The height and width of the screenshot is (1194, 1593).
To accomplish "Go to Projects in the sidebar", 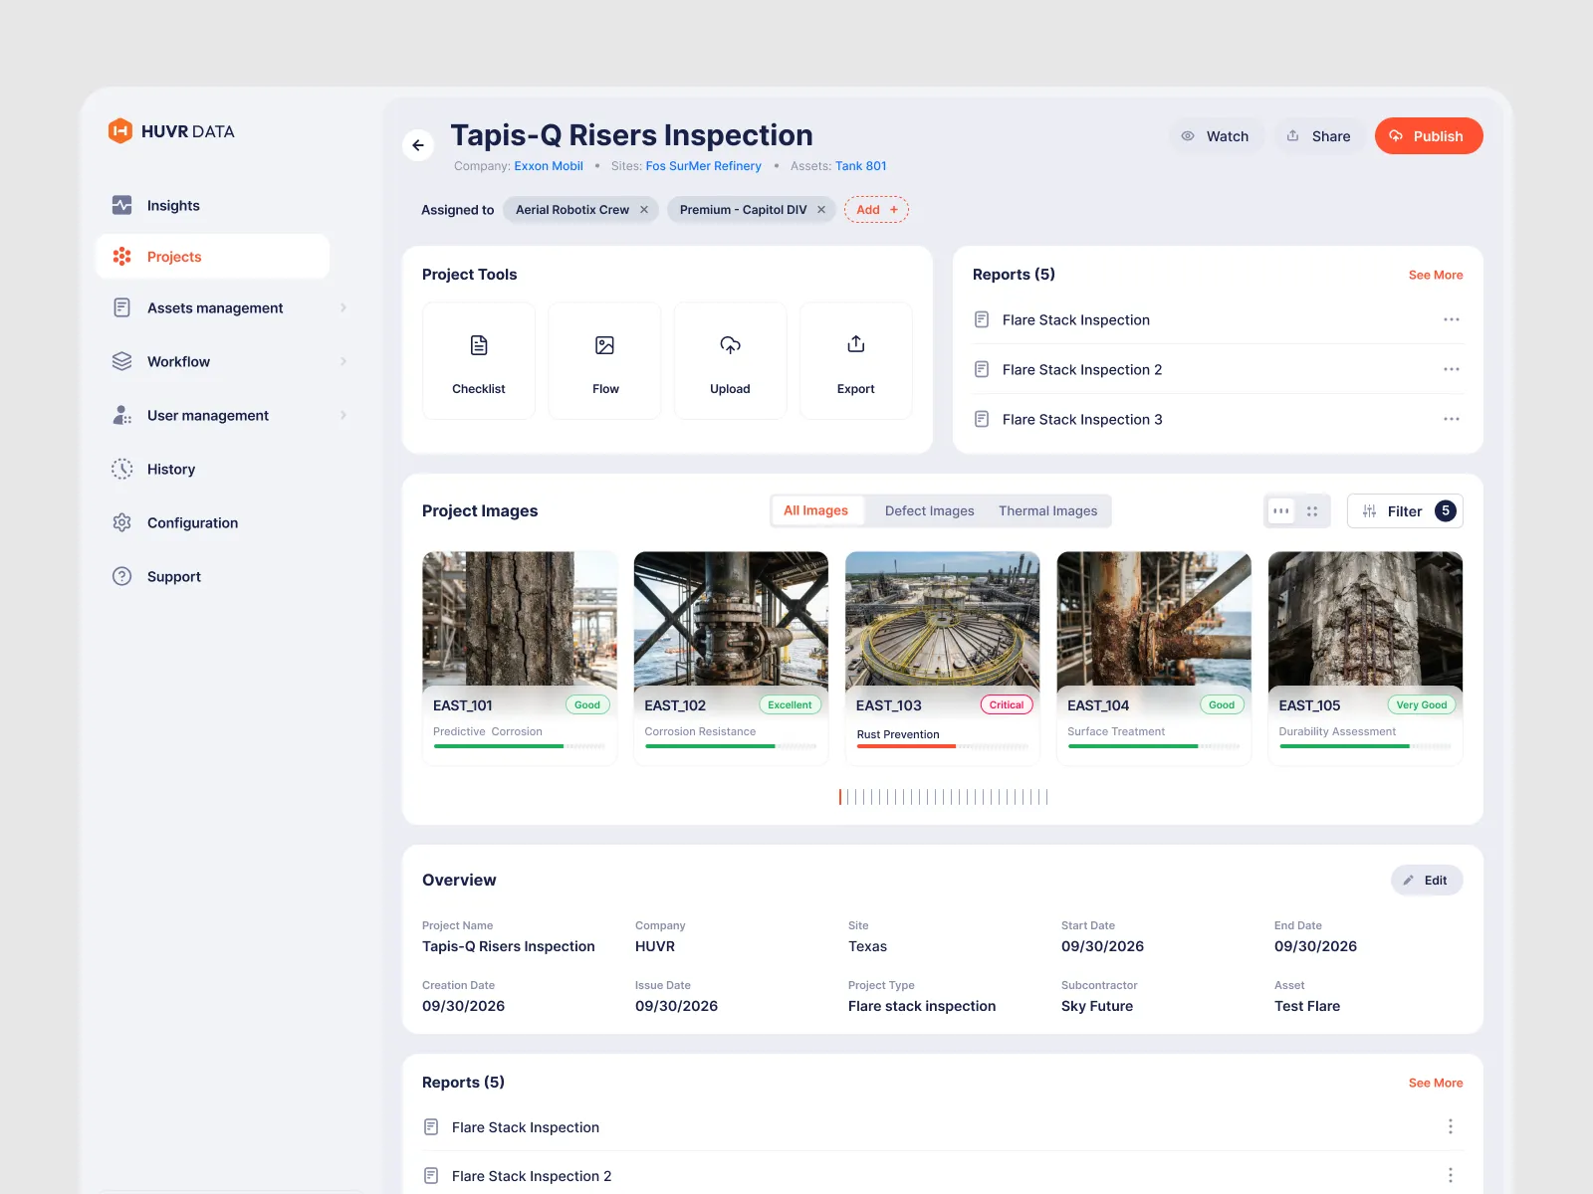I will (213, 257).
